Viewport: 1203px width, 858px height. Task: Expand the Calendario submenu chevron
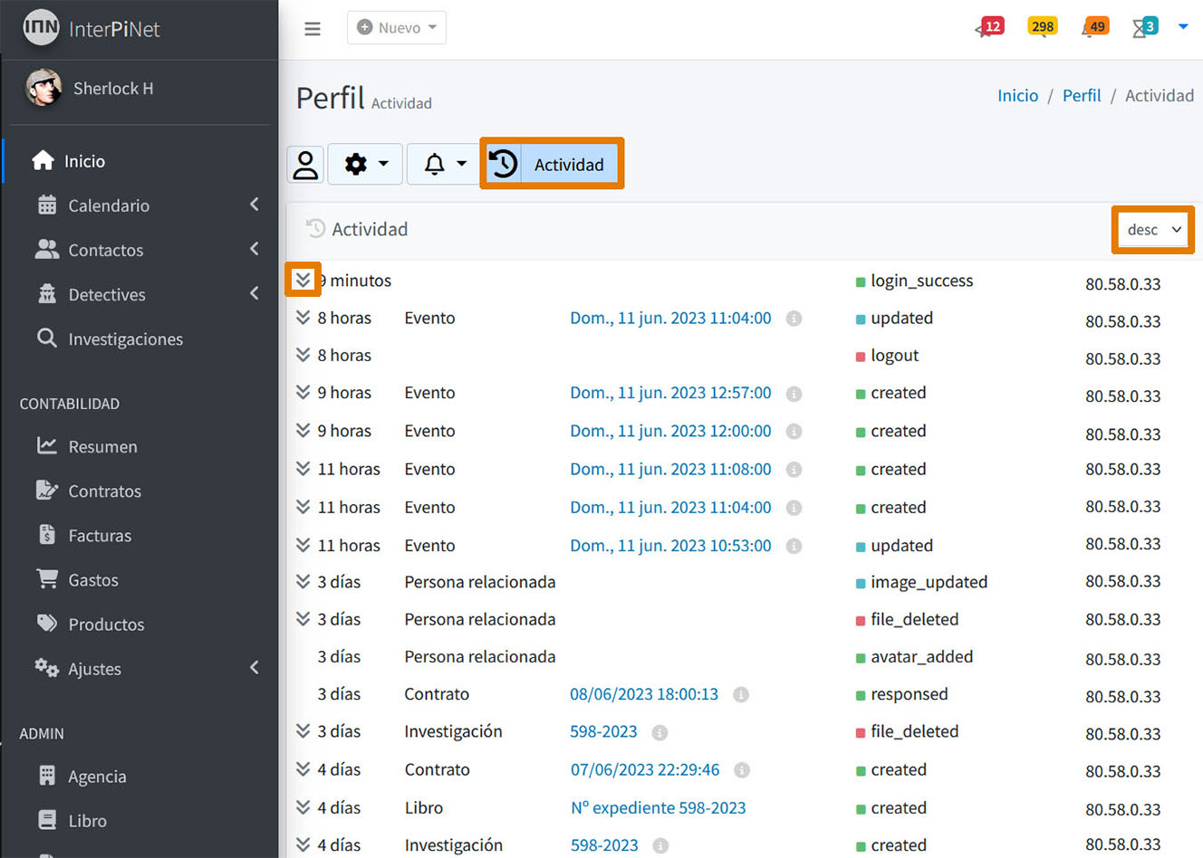point(255,205)
